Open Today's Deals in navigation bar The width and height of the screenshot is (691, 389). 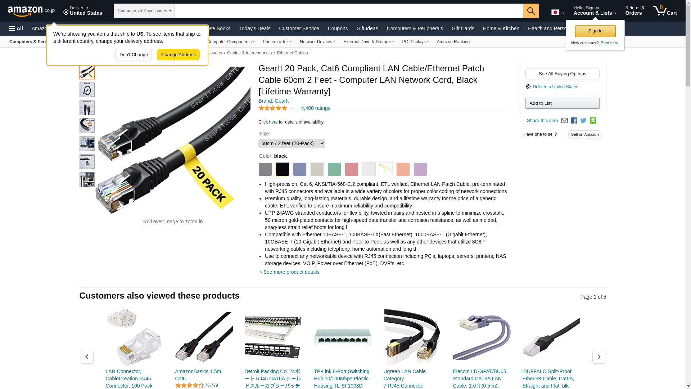click(255, 28)
